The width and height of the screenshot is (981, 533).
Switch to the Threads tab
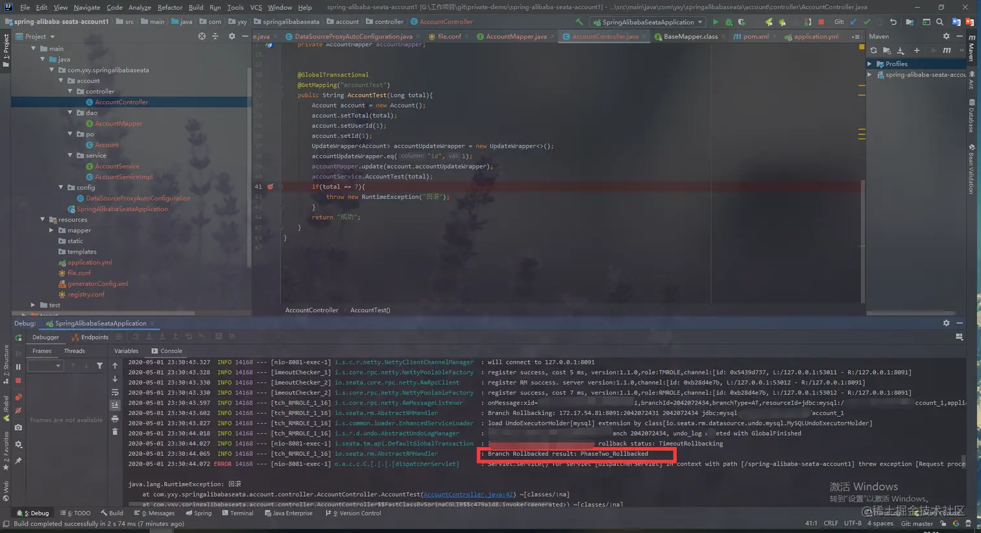(75, 351)
